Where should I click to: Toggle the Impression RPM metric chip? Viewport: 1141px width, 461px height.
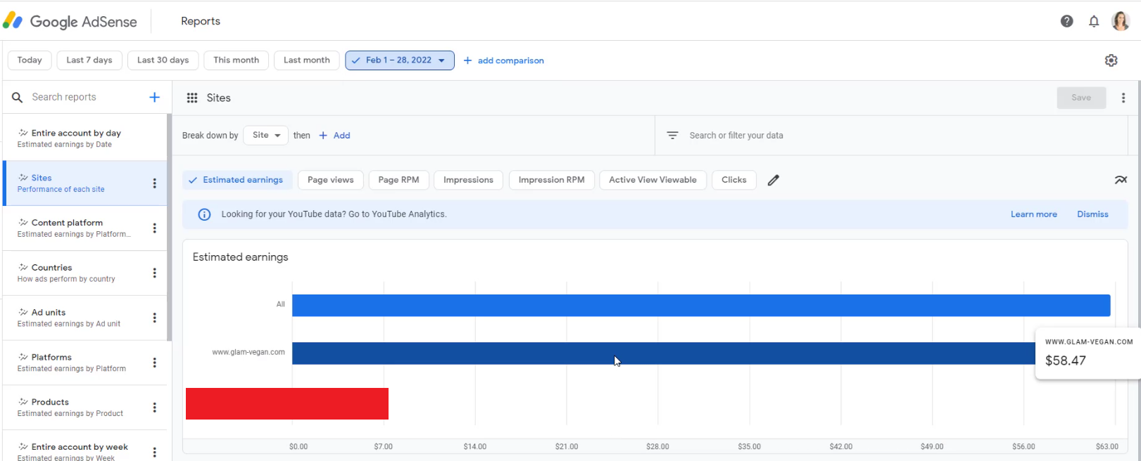pos(552,180)
